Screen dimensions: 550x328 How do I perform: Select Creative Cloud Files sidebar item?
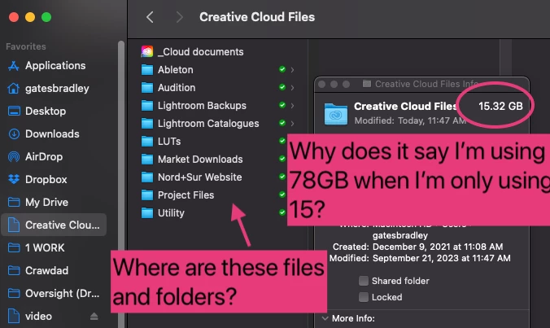54,225
